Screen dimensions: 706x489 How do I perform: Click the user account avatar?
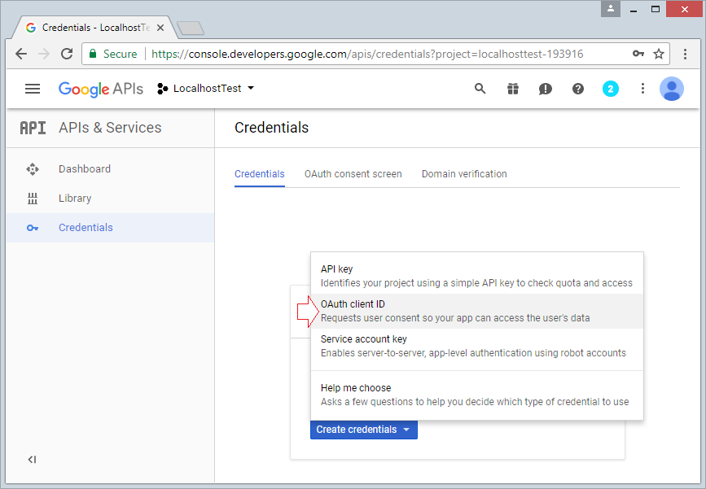(x=672, y=89)
